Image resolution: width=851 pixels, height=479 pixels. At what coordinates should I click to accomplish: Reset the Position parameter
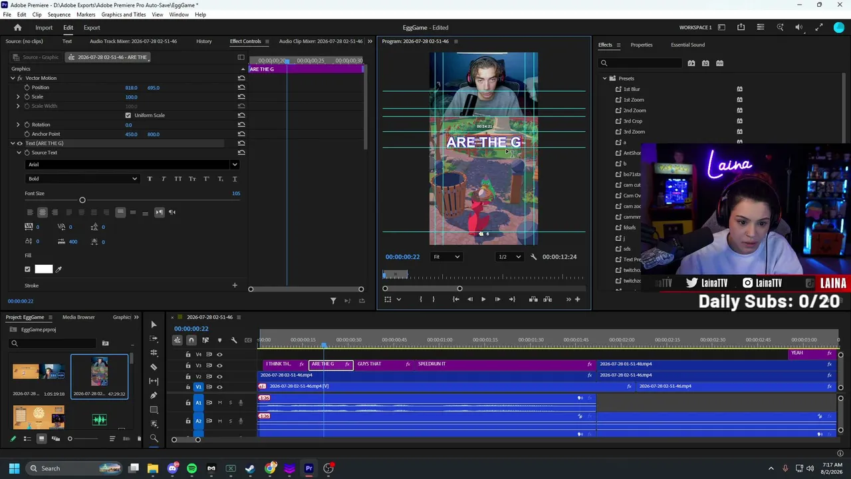pos(241,87)
